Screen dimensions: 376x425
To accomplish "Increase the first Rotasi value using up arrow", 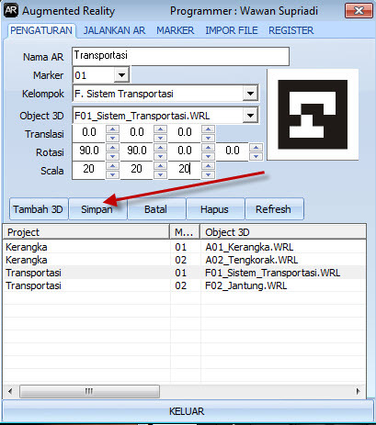I will click(112, 148).
